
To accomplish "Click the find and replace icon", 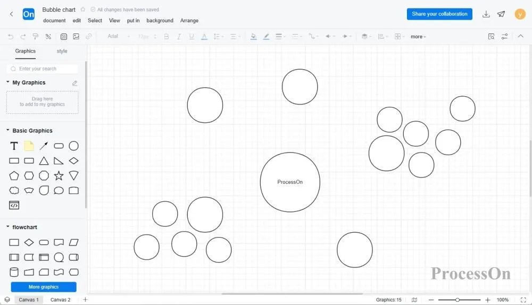I will 491,37.
